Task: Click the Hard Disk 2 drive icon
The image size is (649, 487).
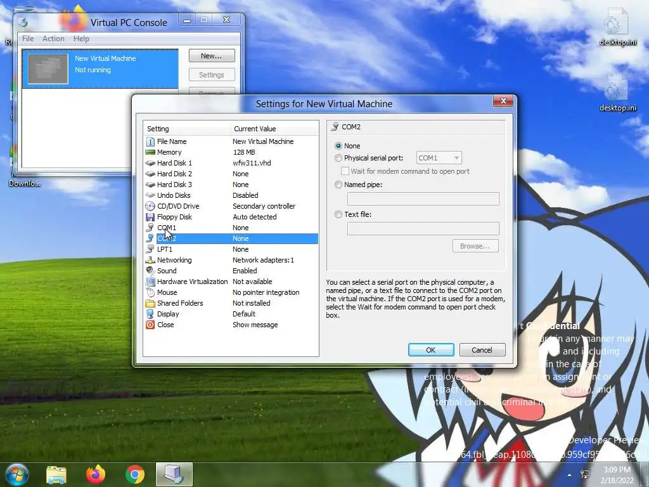Action: [150, 174]
